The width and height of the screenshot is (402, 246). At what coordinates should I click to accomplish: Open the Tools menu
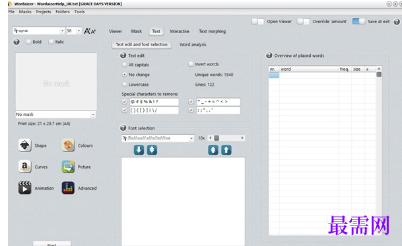pyautogui.click(x=79, y=12)
